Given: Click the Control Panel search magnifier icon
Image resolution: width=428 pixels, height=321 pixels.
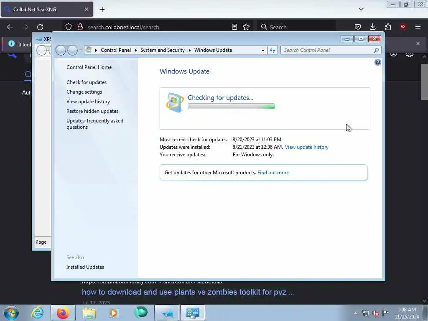Looking at the screenshot, I should 376,50.
